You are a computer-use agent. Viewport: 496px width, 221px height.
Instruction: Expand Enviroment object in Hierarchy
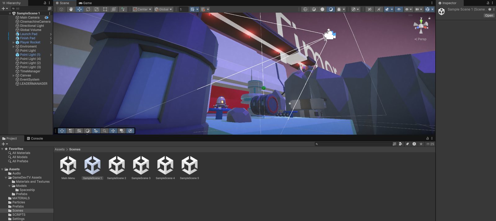[x=13, y=46]
